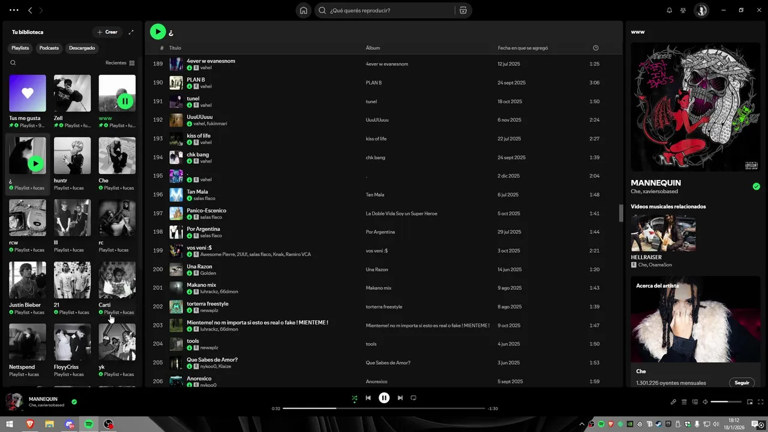
Task: Sort by Álbum column header
Action: [x=373, y=48]
